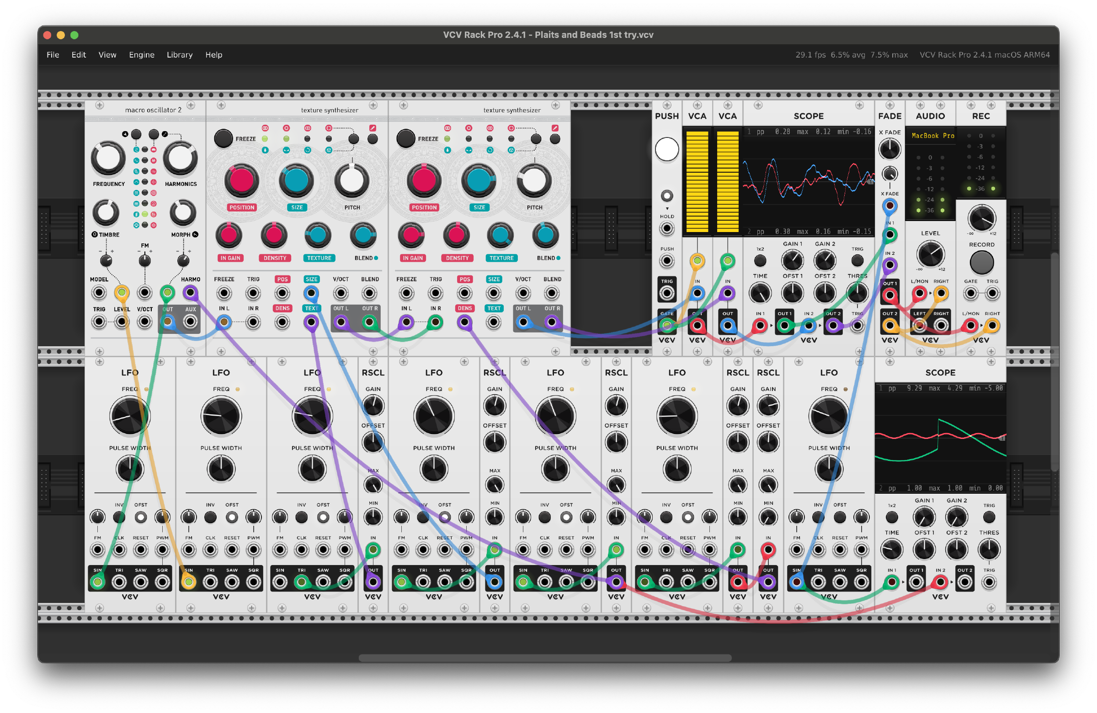Click the HARMONICS knob on macro oscillator 2
Screen dimensions: 1097x713
point(180,158)
